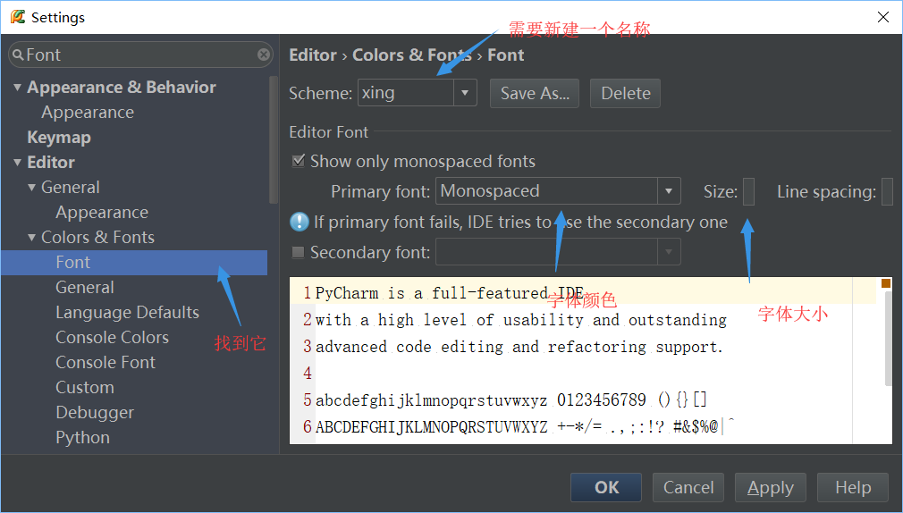Image resolution: width=903 pixels, height=513 pixels.
Task: Click the orange marker in preview gutter
Action: (886, 283)
